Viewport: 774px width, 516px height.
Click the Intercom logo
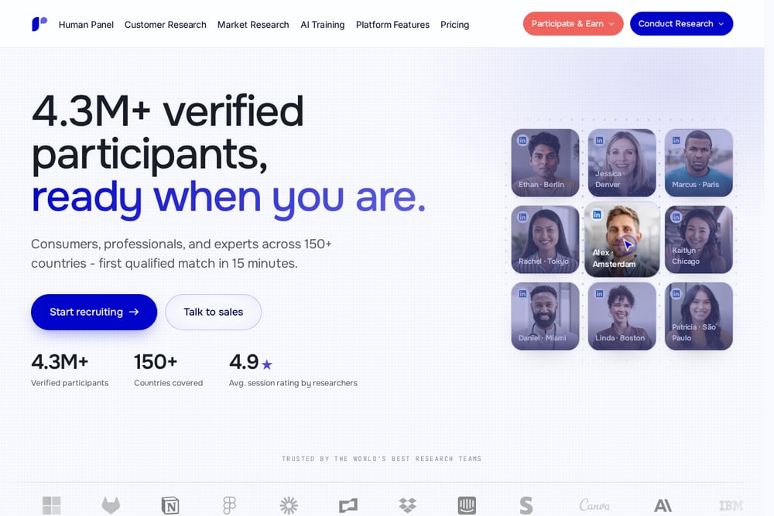467,505
